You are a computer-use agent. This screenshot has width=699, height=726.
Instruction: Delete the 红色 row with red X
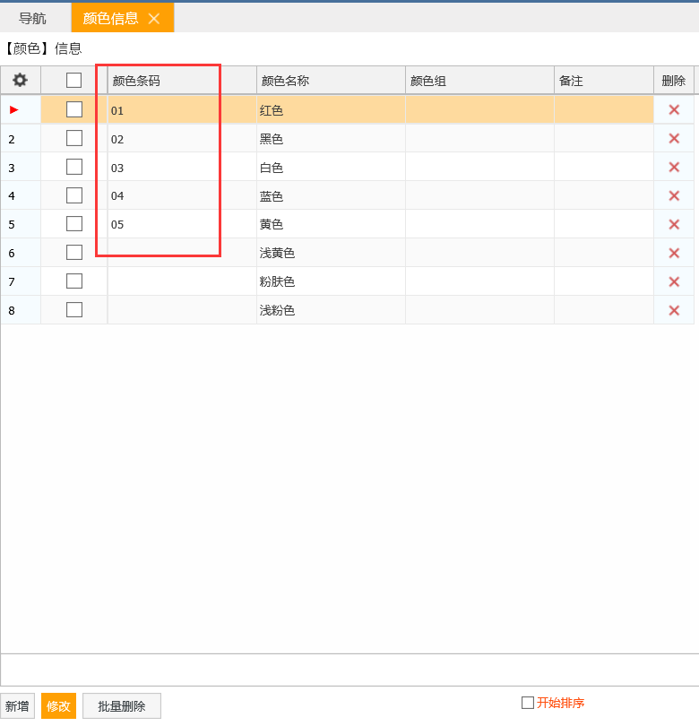674,109
